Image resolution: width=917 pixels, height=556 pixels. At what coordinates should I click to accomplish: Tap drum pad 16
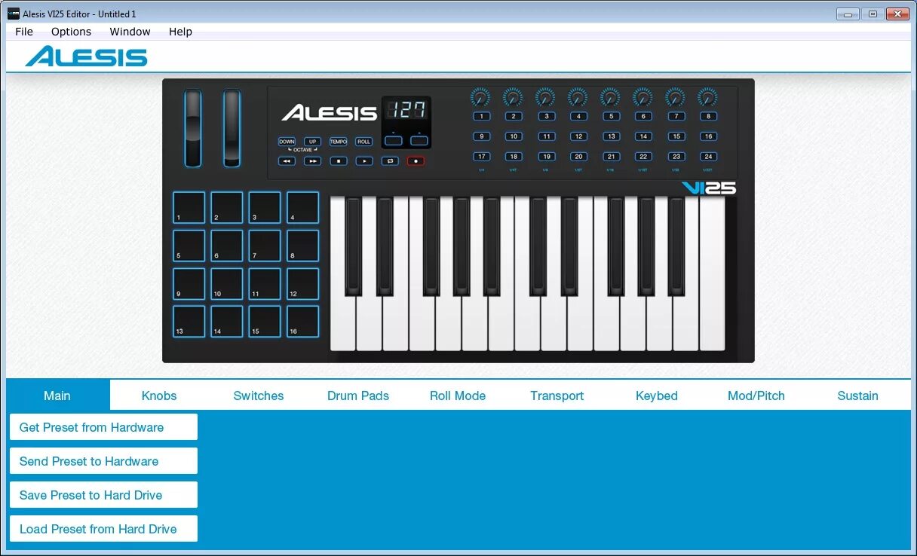(302, 321)
